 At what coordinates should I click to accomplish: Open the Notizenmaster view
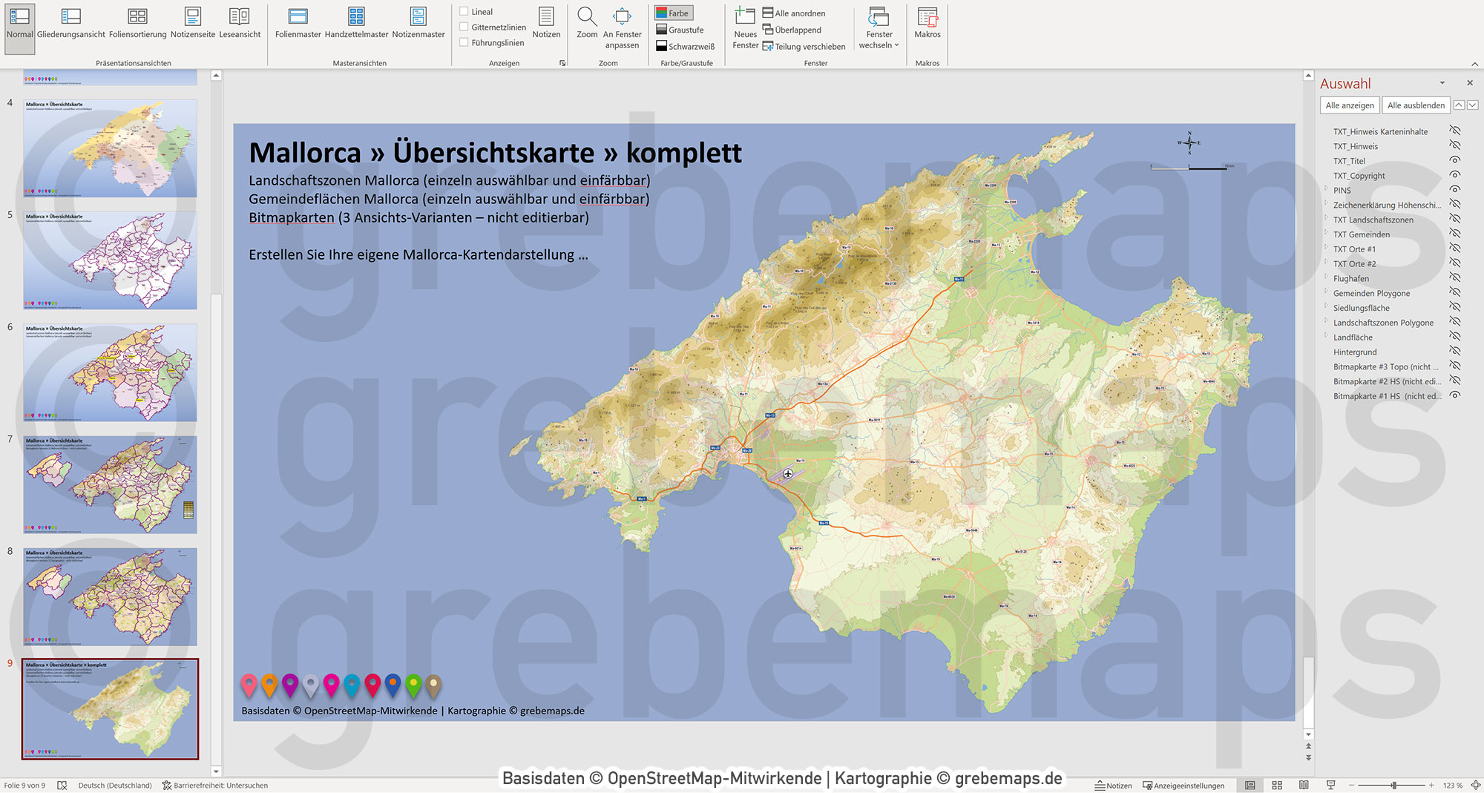(x=418, y=22)
